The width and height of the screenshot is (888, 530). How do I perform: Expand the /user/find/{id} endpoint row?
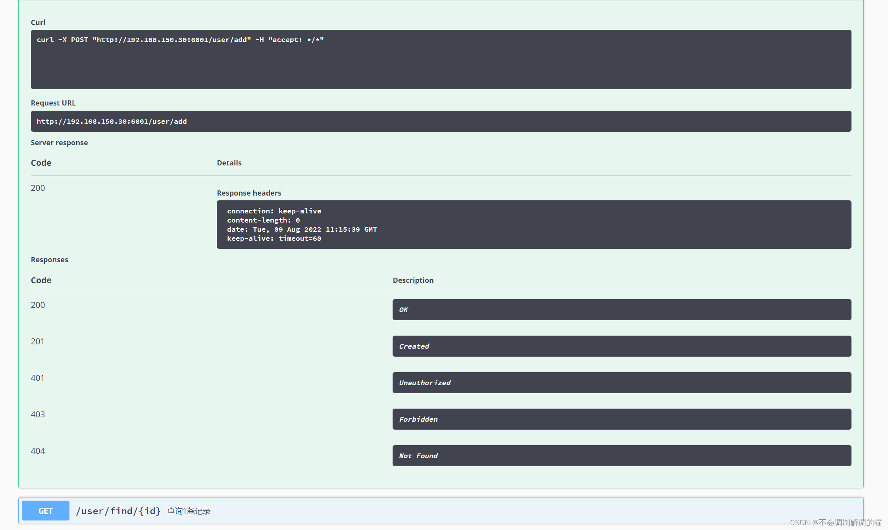(441, 511)
